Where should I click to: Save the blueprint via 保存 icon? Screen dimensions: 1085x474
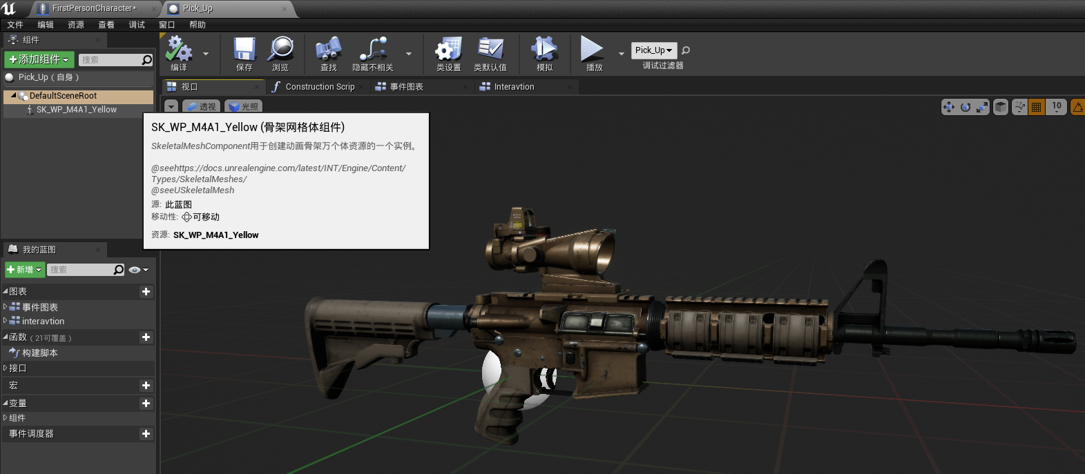click(x=244, y=53)
